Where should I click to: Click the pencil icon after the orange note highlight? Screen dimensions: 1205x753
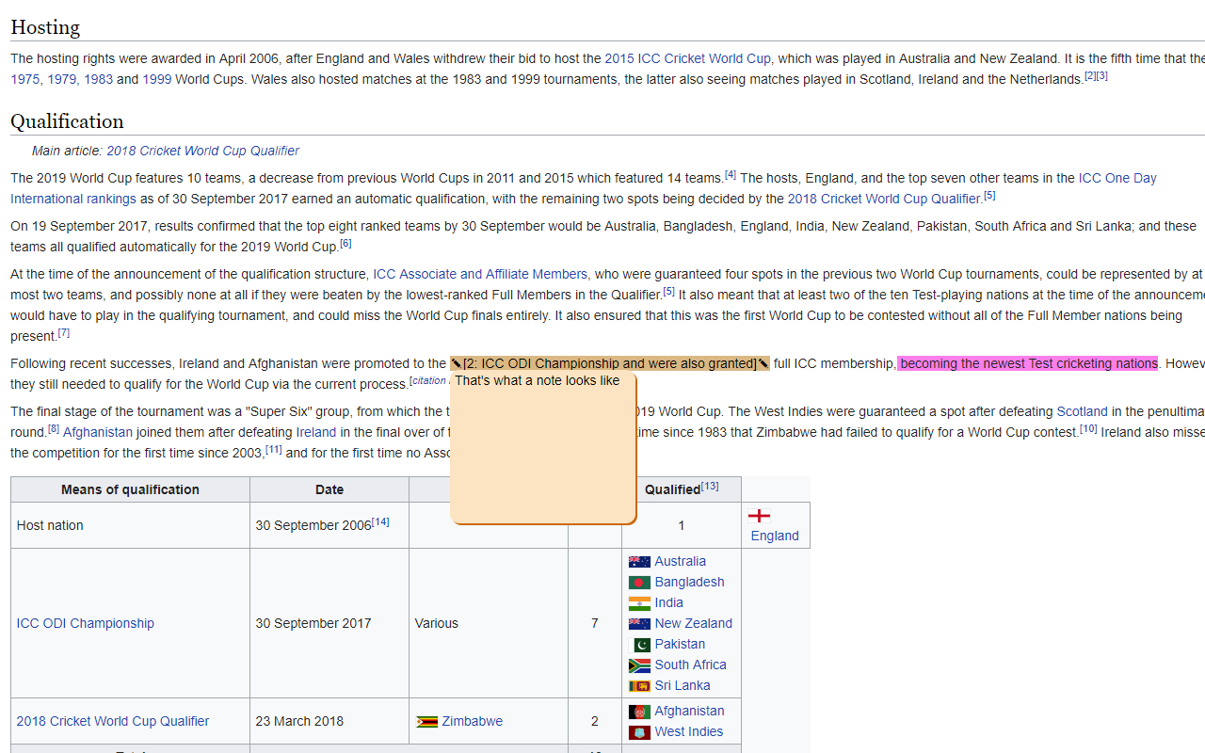[x=763, y=363]
